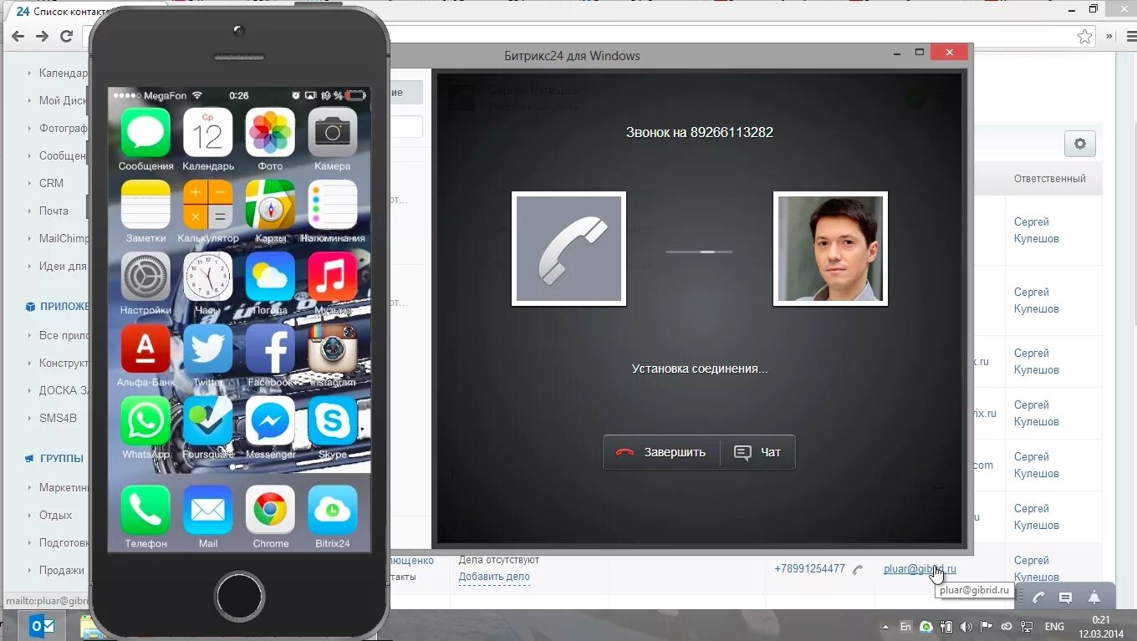Click Добавить дело link

click(x=494, y=577)
